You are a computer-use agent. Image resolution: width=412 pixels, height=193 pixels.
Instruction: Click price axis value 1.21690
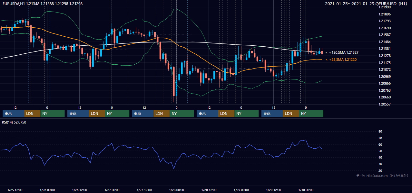[385, 28]
